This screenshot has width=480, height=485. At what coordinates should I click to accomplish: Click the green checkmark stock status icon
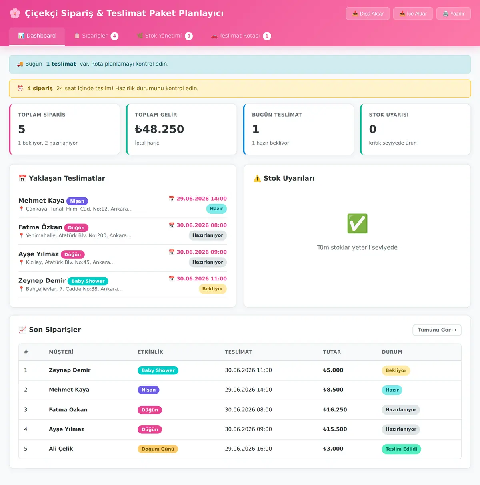pyautogui.click(x=357, y=223)
